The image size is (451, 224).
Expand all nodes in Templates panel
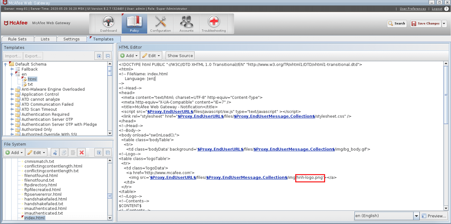98,56
